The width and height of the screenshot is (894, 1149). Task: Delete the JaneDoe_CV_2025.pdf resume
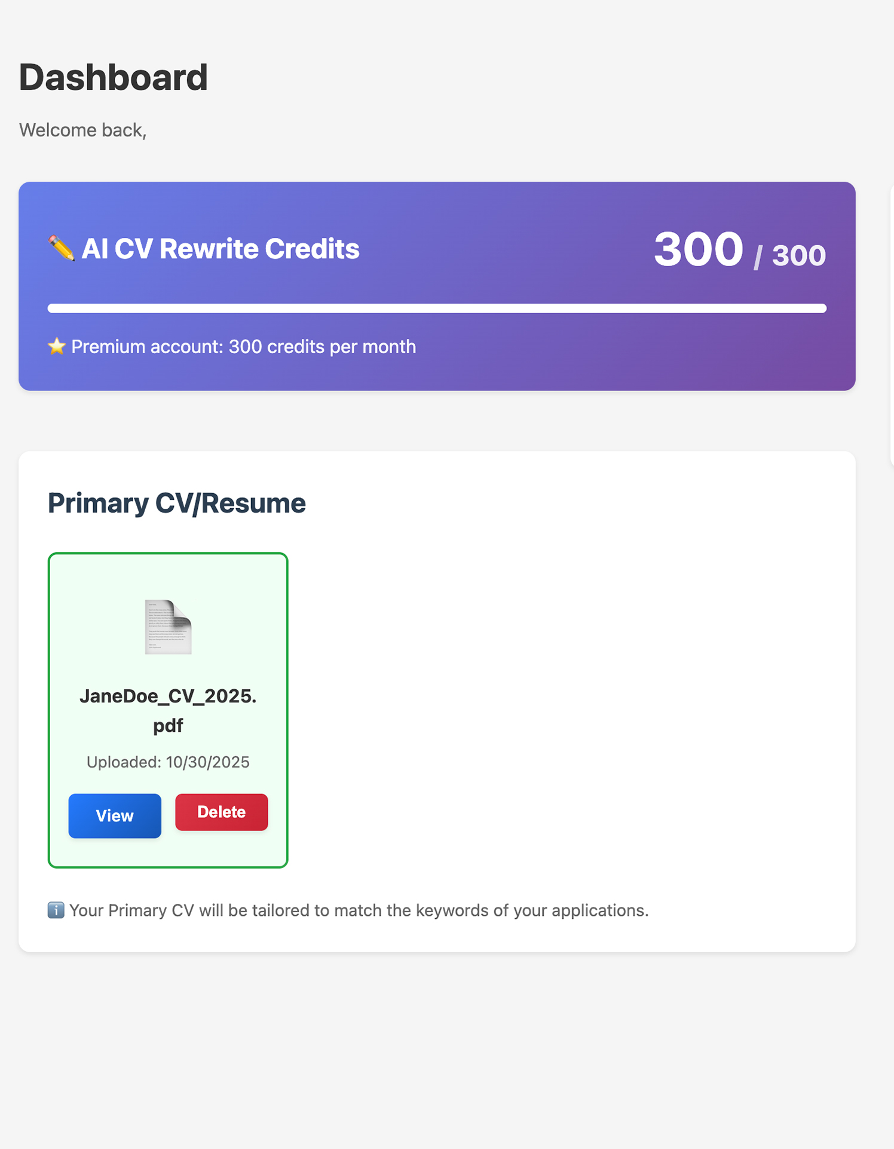(x=221, y=812)
